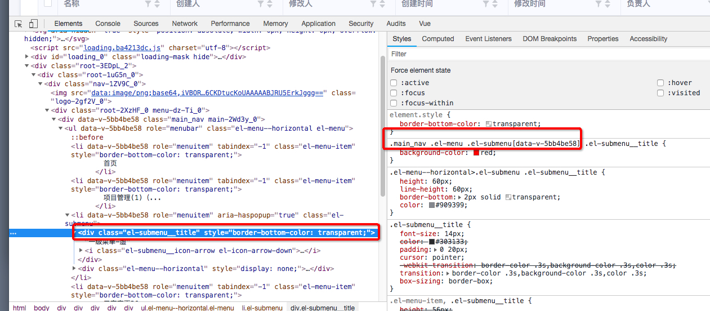710x311 pixels.
Task: Switch to the Sources tab
Action: click(146, 24)
